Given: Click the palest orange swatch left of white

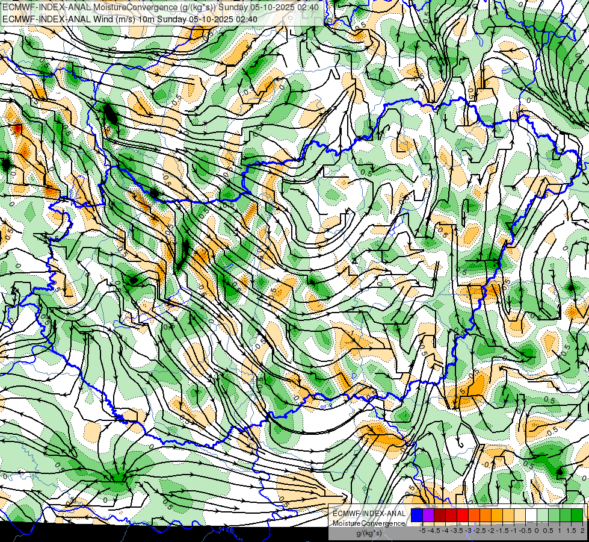Looking at the screenshot, I should coord(520,516).
